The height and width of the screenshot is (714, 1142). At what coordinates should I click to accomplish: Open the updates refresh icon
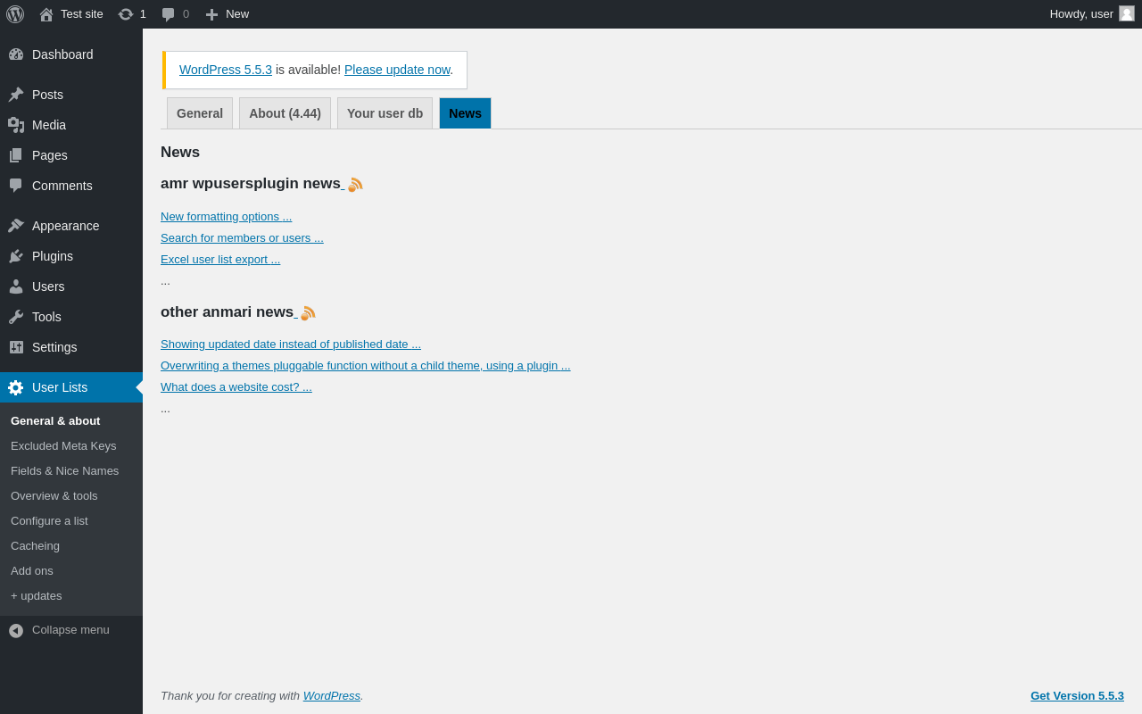[126, 14]
